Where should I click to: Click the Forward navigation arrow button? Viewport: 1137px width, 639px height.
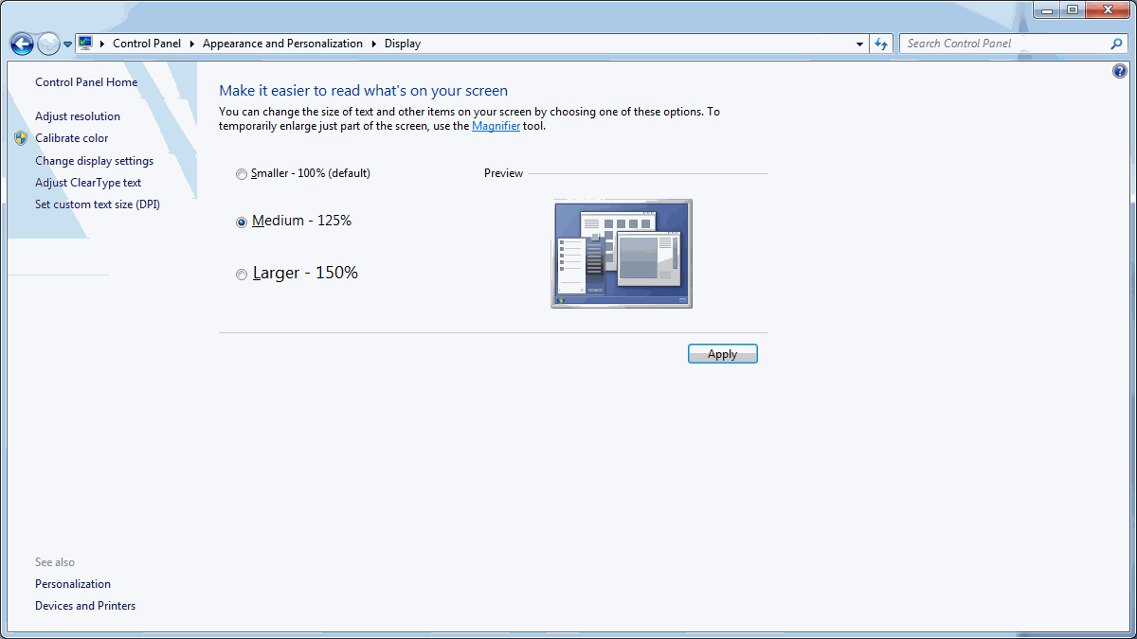[48, 44]
